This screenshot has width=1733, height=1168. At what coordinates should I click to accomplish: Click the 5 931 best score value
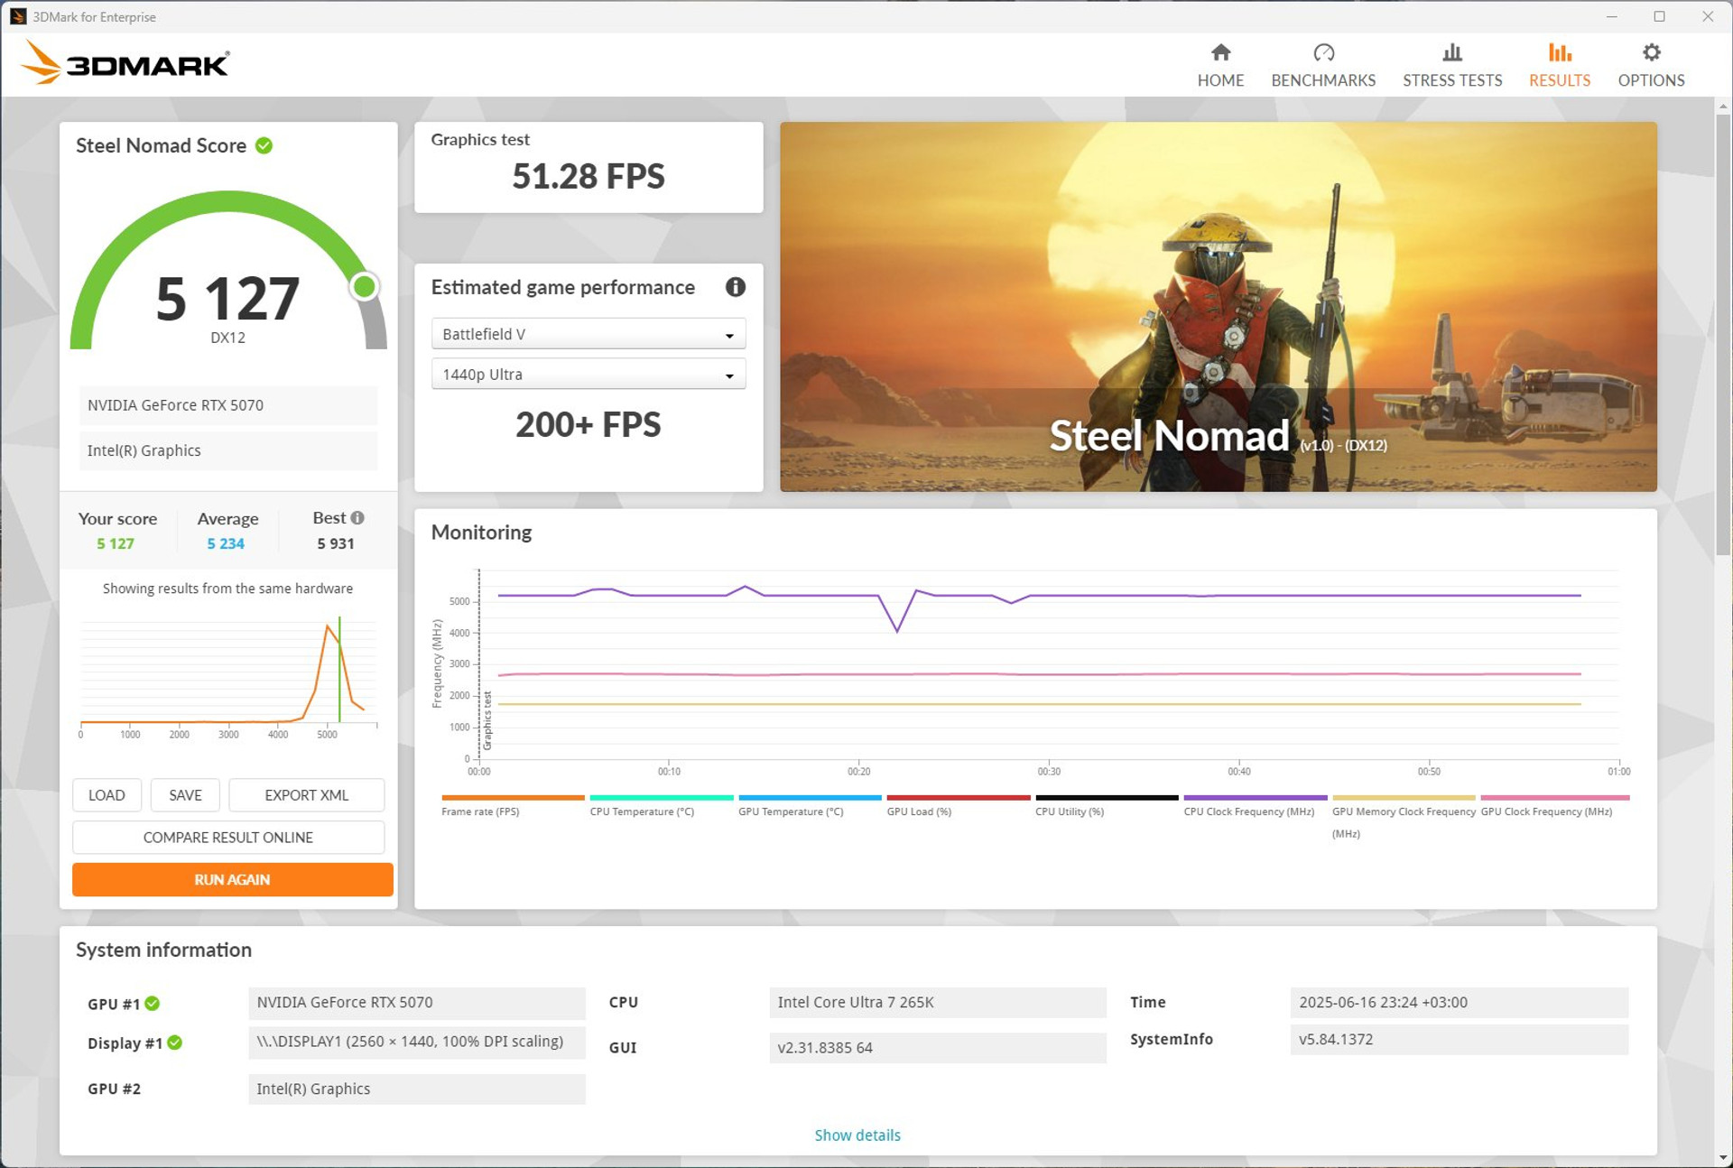pos(336,543)
